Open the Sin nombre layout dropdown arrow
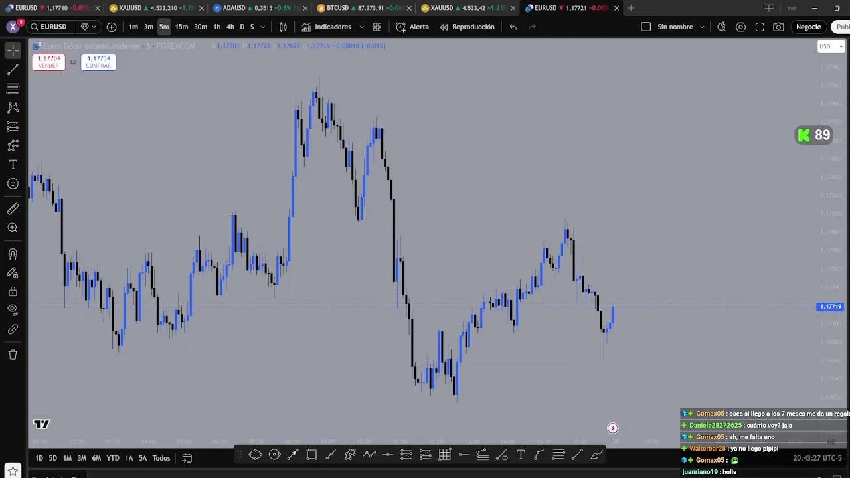 click(x=702, y=27)
